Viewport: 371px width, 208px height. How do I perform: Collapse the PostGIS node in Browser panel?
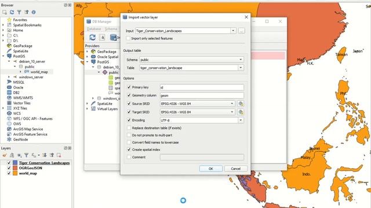[x=3, y=56]
